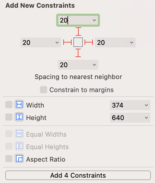Expand the Height value 640 dropdown
This screenshot has height=183, width=155.
(x=146, y=118)
